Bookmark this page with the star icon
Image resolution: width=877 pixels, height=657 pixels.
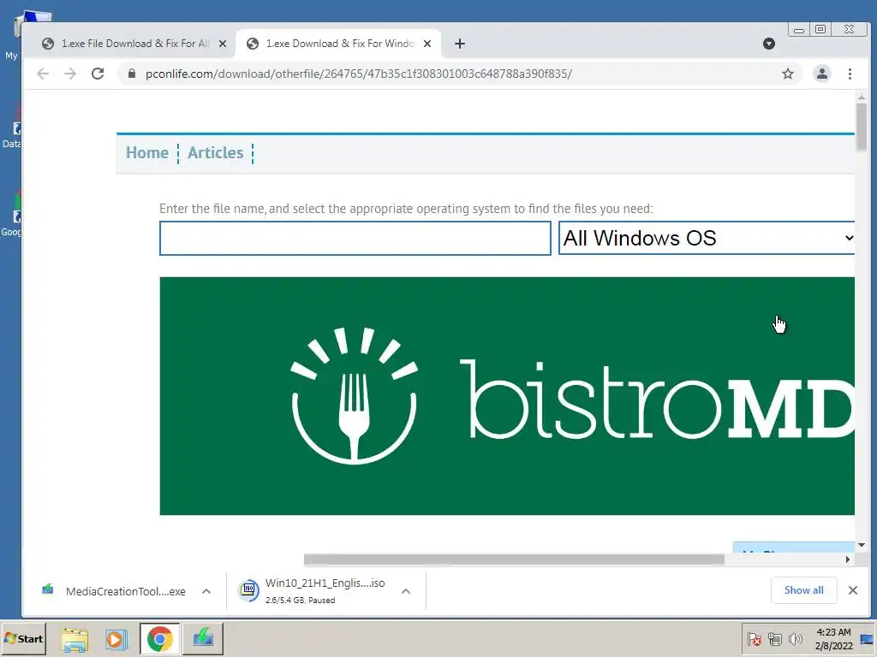pos(788,74)
